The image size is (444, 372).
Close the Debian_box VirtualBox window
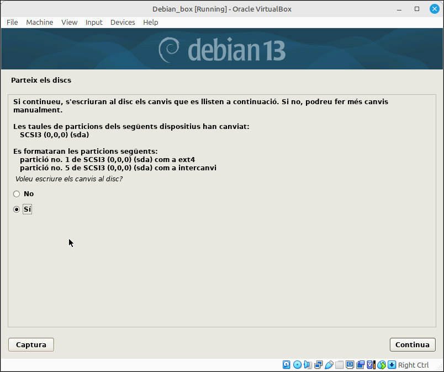point(435,9)
